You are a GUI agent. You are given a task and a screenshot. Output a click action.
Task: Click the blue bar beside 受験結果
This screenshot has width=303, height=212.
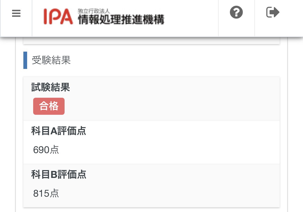point(25,60)
